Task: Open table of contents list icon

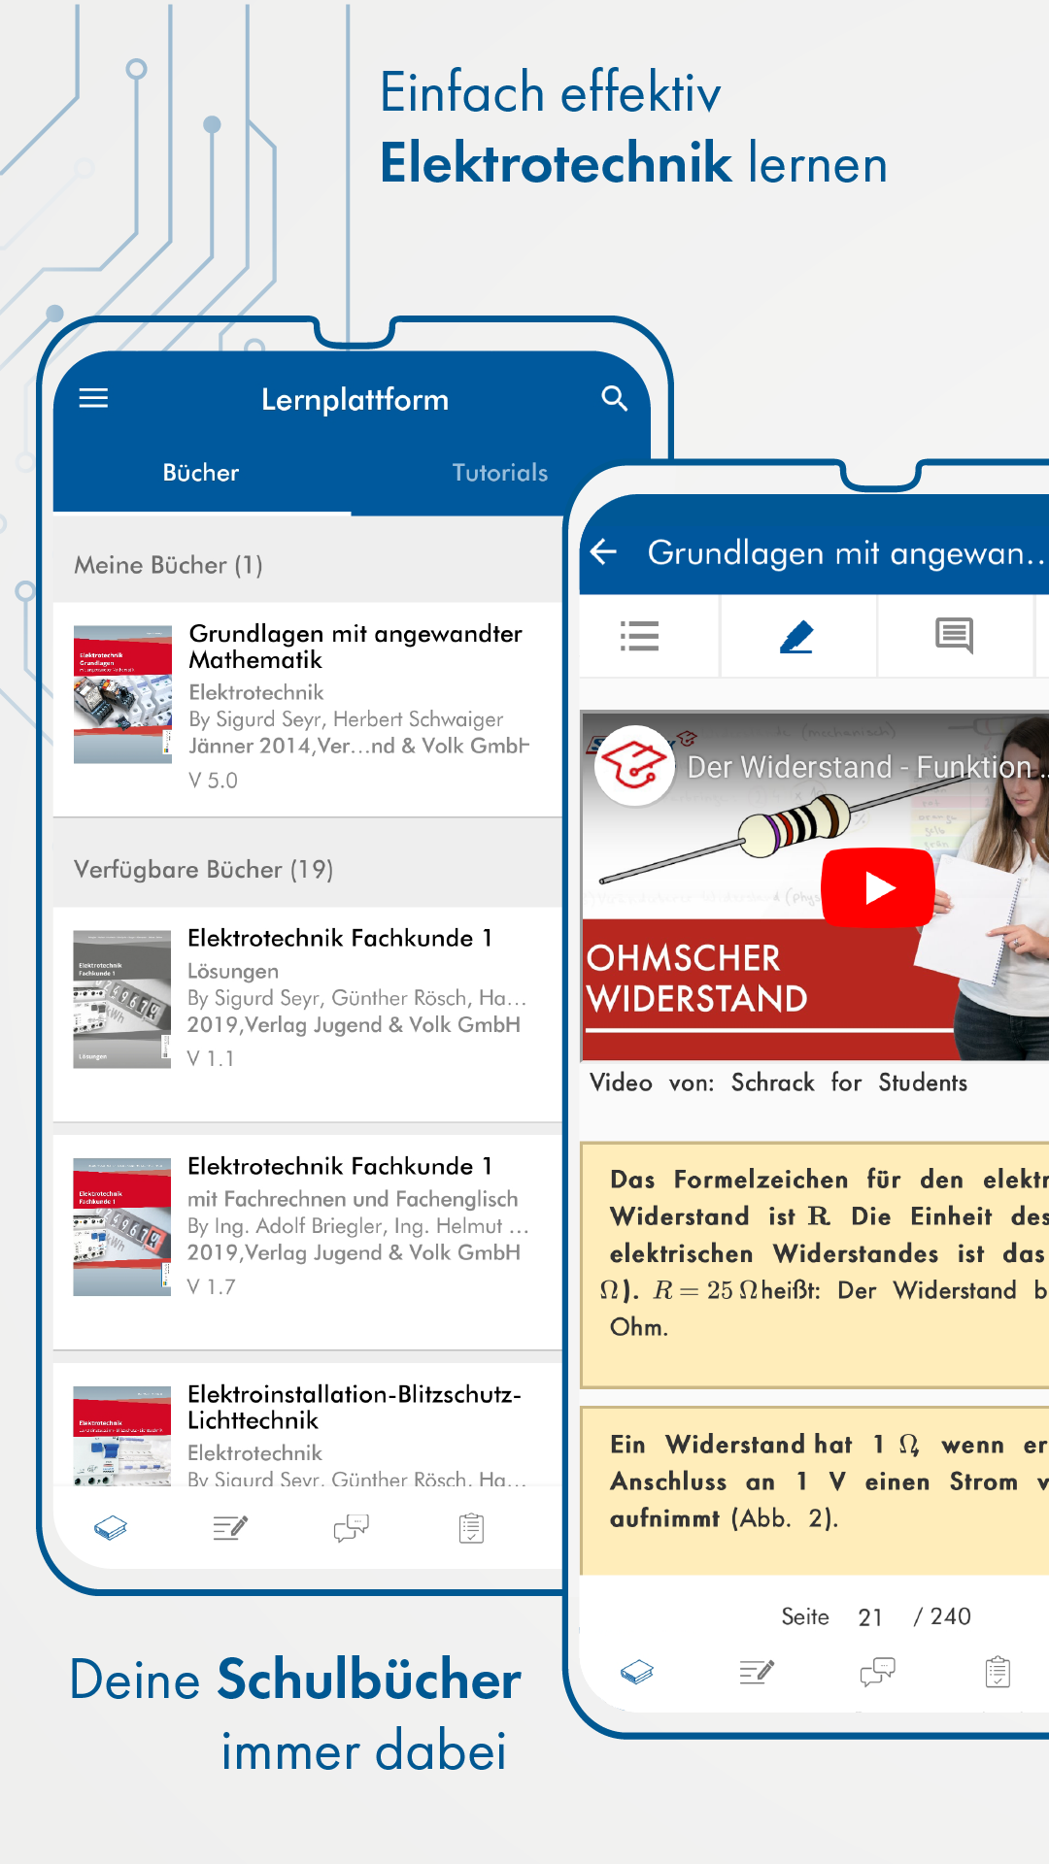Action: 640,636
